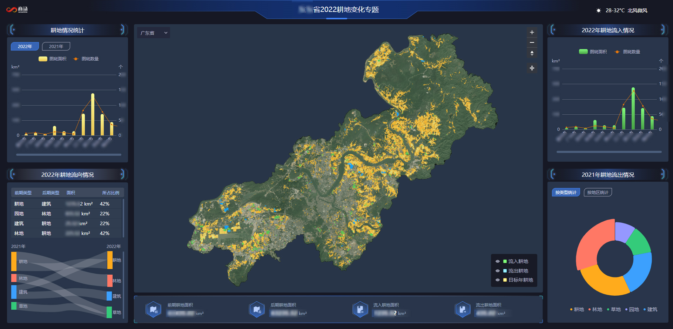Activate the map split-compare tool
673x329 pixels.
pos(532,68)
